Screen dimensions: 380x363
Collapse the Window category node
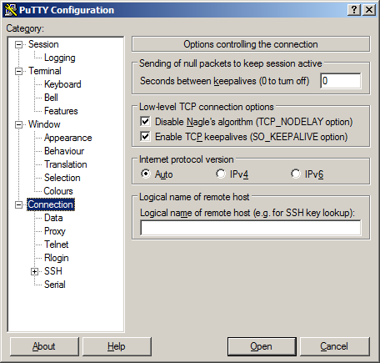tap(18, 124)
